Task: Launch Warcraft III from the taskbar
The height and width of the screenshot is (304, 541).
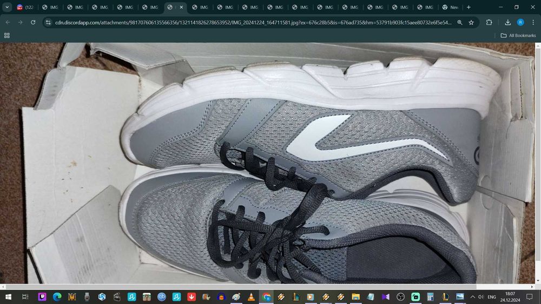Action: click(72, 297)
